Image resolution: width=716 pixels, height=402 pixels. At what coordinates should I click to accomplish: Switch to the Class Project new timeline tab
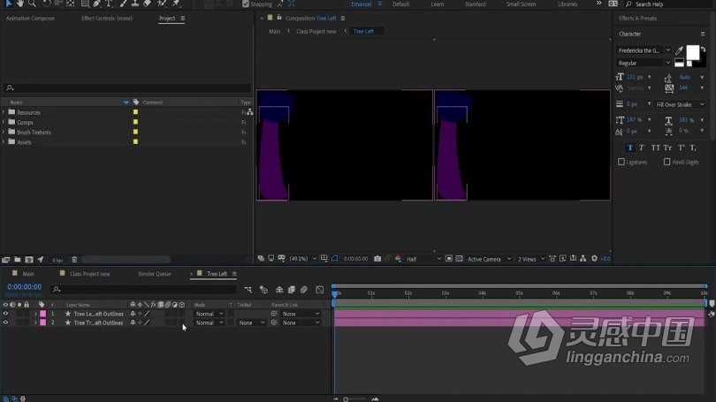tap(90, 274)
